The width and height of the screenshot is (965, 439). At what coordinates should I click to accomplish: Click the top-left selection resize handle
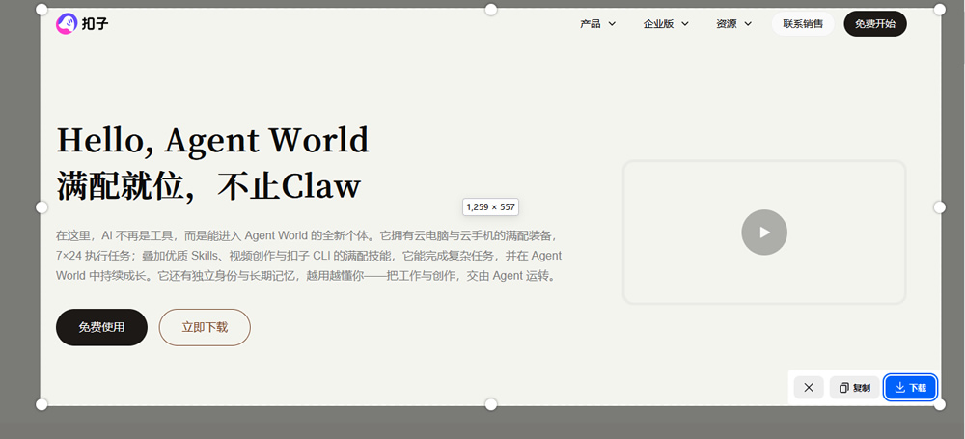41,10
